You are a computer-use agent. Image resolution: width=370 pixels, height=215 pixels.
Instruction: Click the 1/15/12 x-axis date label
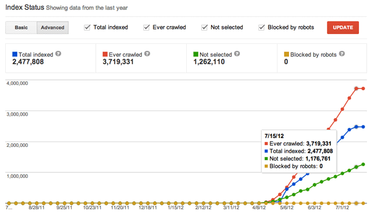[x=176, y=207]
